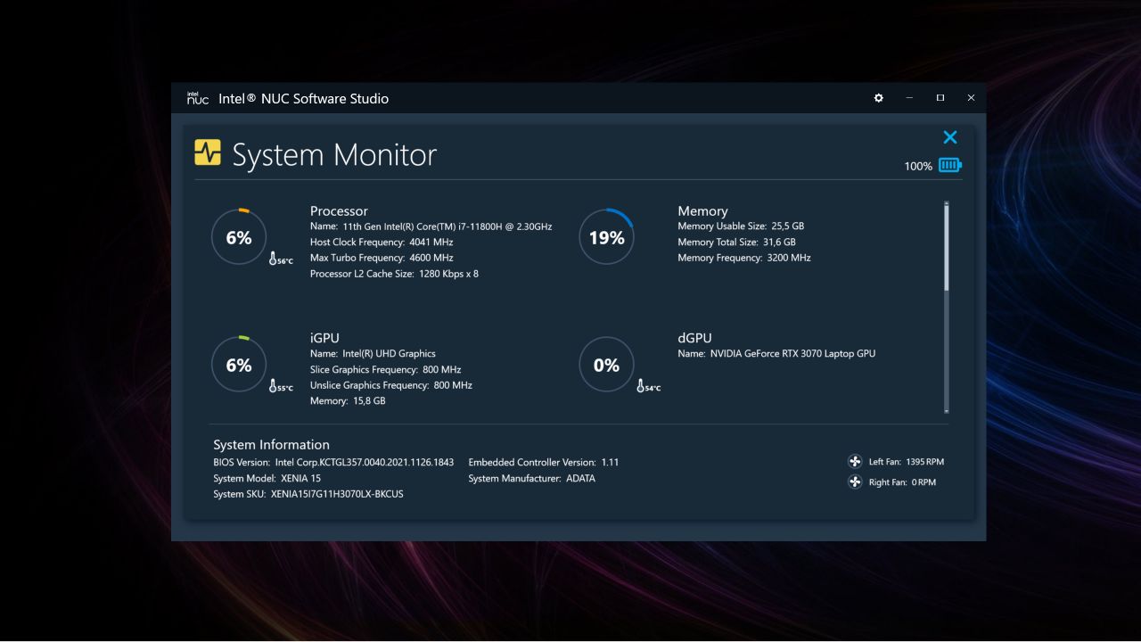Click the Intel NUC logo in title bar
Screen dimensions: 1141x642
[197, 98]
